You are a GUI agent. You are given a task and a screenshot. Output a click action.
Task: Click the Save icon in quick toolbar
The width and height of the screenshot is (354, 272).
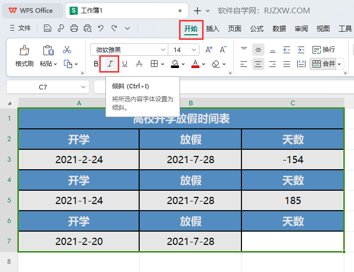48,29
